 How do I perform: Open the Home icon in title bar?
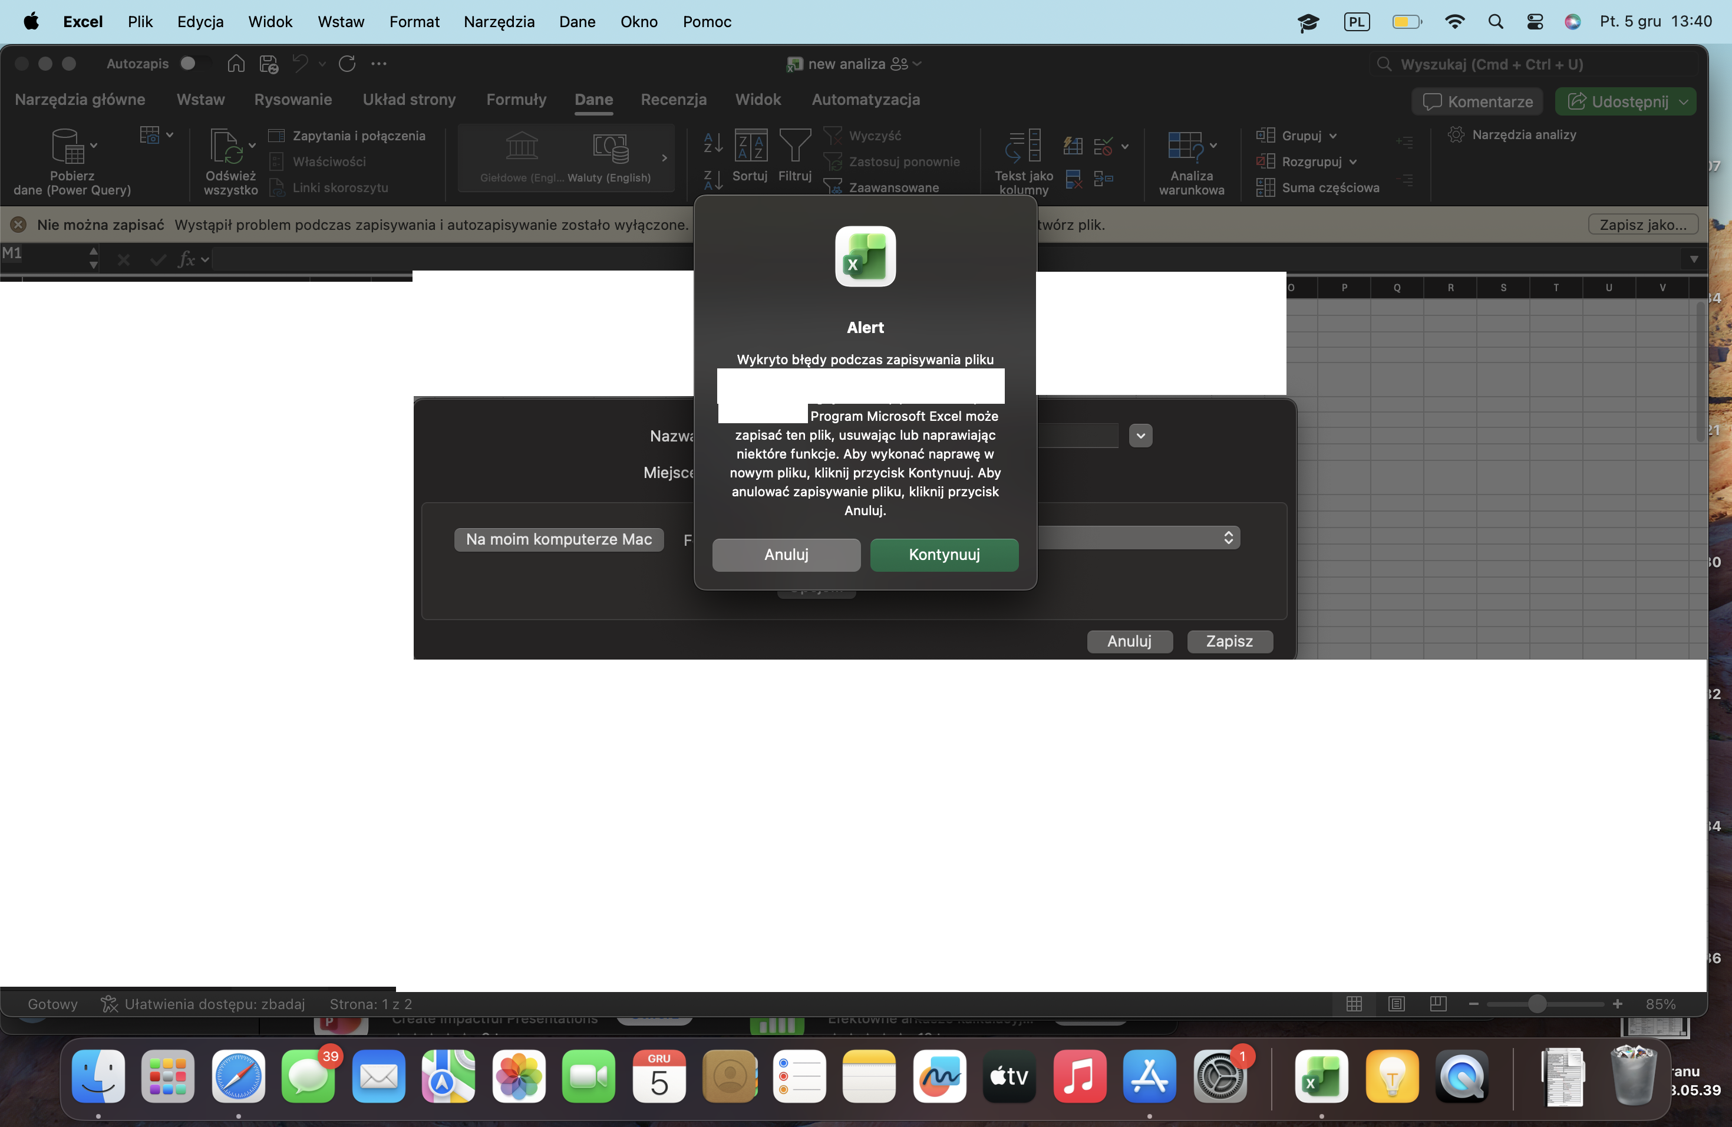[236, 63]
